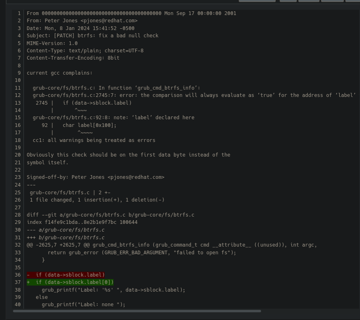Click 'grub_printf("Label: none ");' line

[84, 305]
